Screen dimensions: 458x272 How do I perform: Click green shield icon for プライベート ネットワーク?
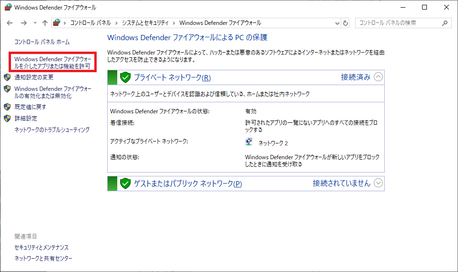coord(125,77)
